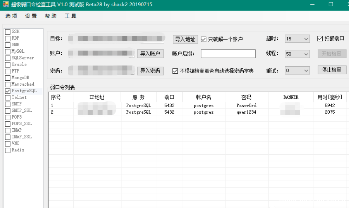Enable the Redis service check
349x208 pixels.
pyautogui.click(x=7, y=150)
